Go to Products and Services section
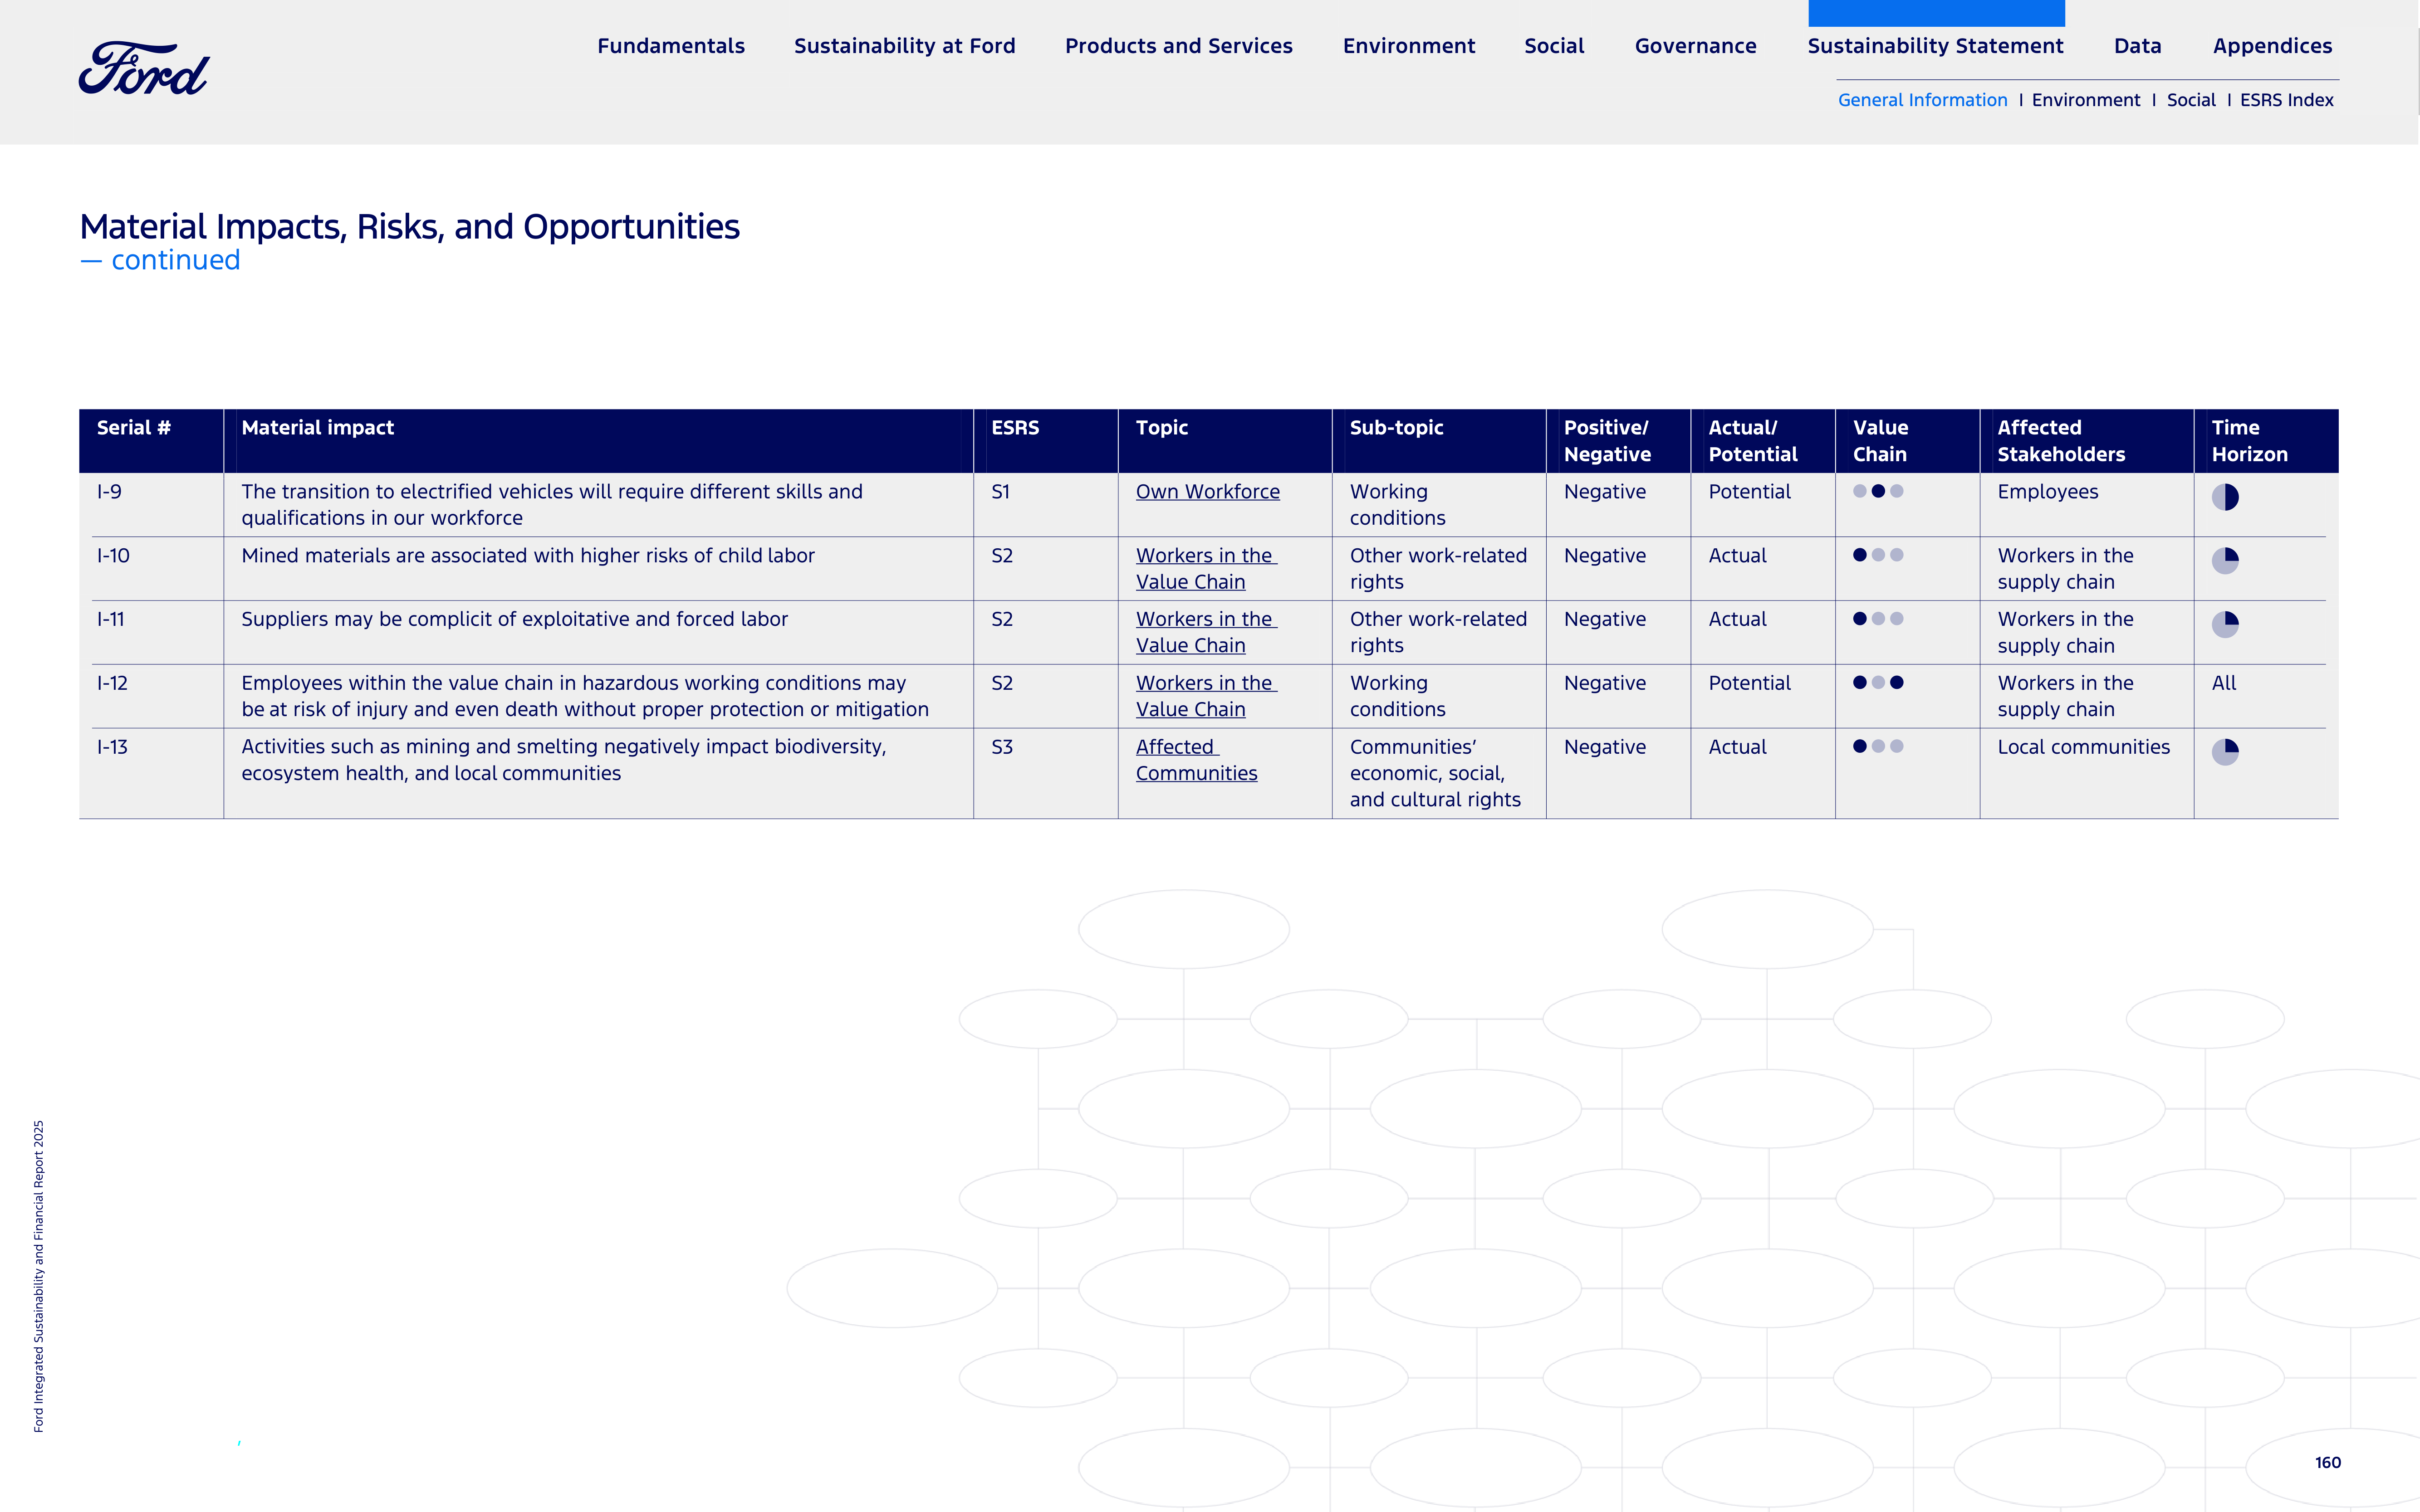Image resolution: width=2420 pixels, height=1512 pixels. click(x=1179, y=46)
